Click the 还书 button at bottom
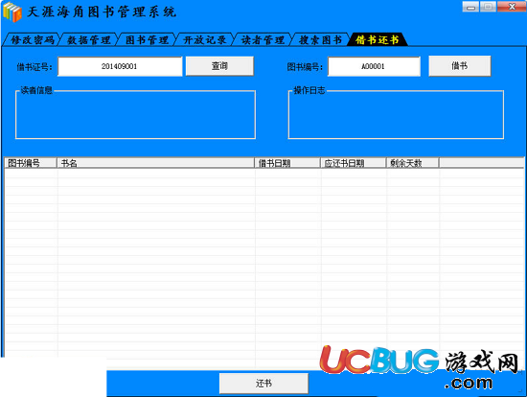This screenshot has height=397, width=527. 263,383
